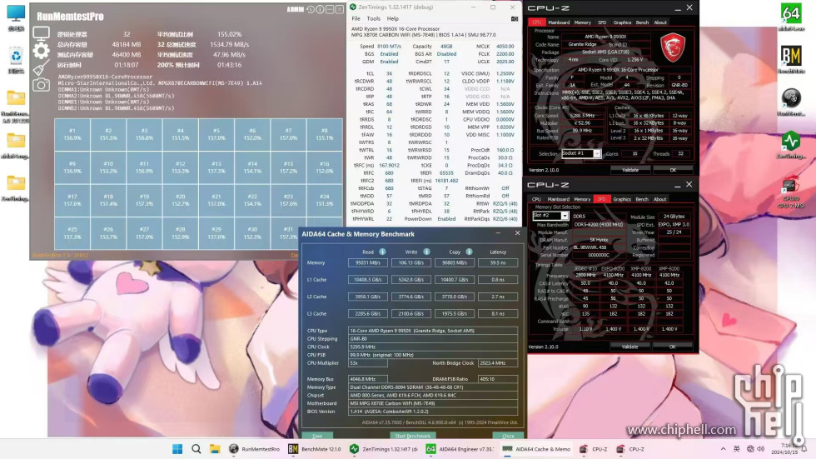The width and height of the screenshot is (816, 459).
Task: Click OK in top CPU-Z window
Action: 673,170
